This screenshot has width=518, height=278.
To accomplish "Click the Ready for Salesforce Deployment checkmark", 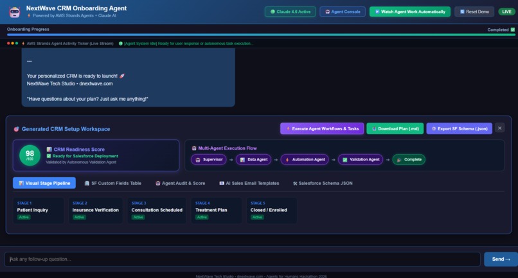I will click(x=49, y=156).
